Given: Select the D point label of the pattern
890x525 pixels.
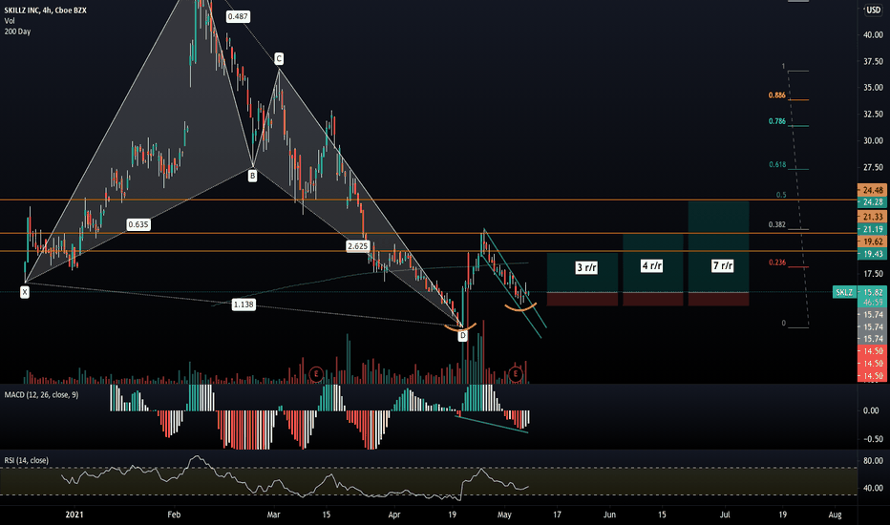Looking at the screenshot, I should (462, 336).
